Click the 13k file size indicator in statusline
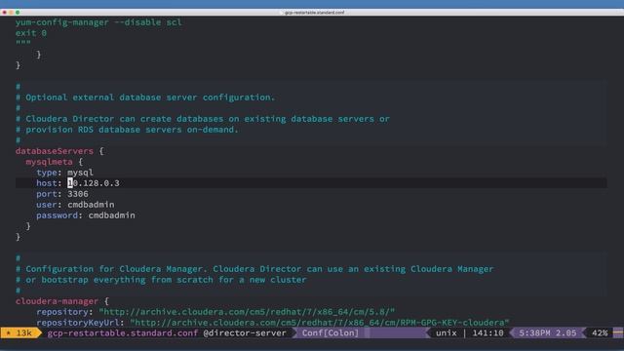The height and width of the screenshot is (351, 624). 20,333
